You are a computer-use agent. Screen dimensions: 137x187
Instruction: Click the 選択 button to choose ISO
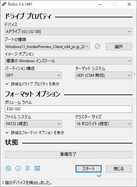point(119,46)
